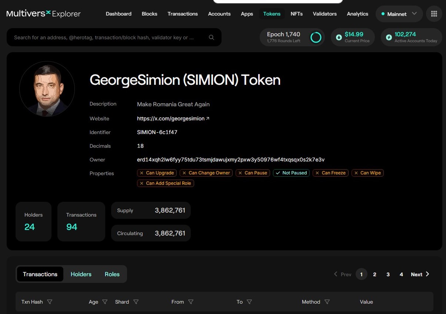Click the 102,274 active accounts value
446x314 pixels.
pos(405,34)
